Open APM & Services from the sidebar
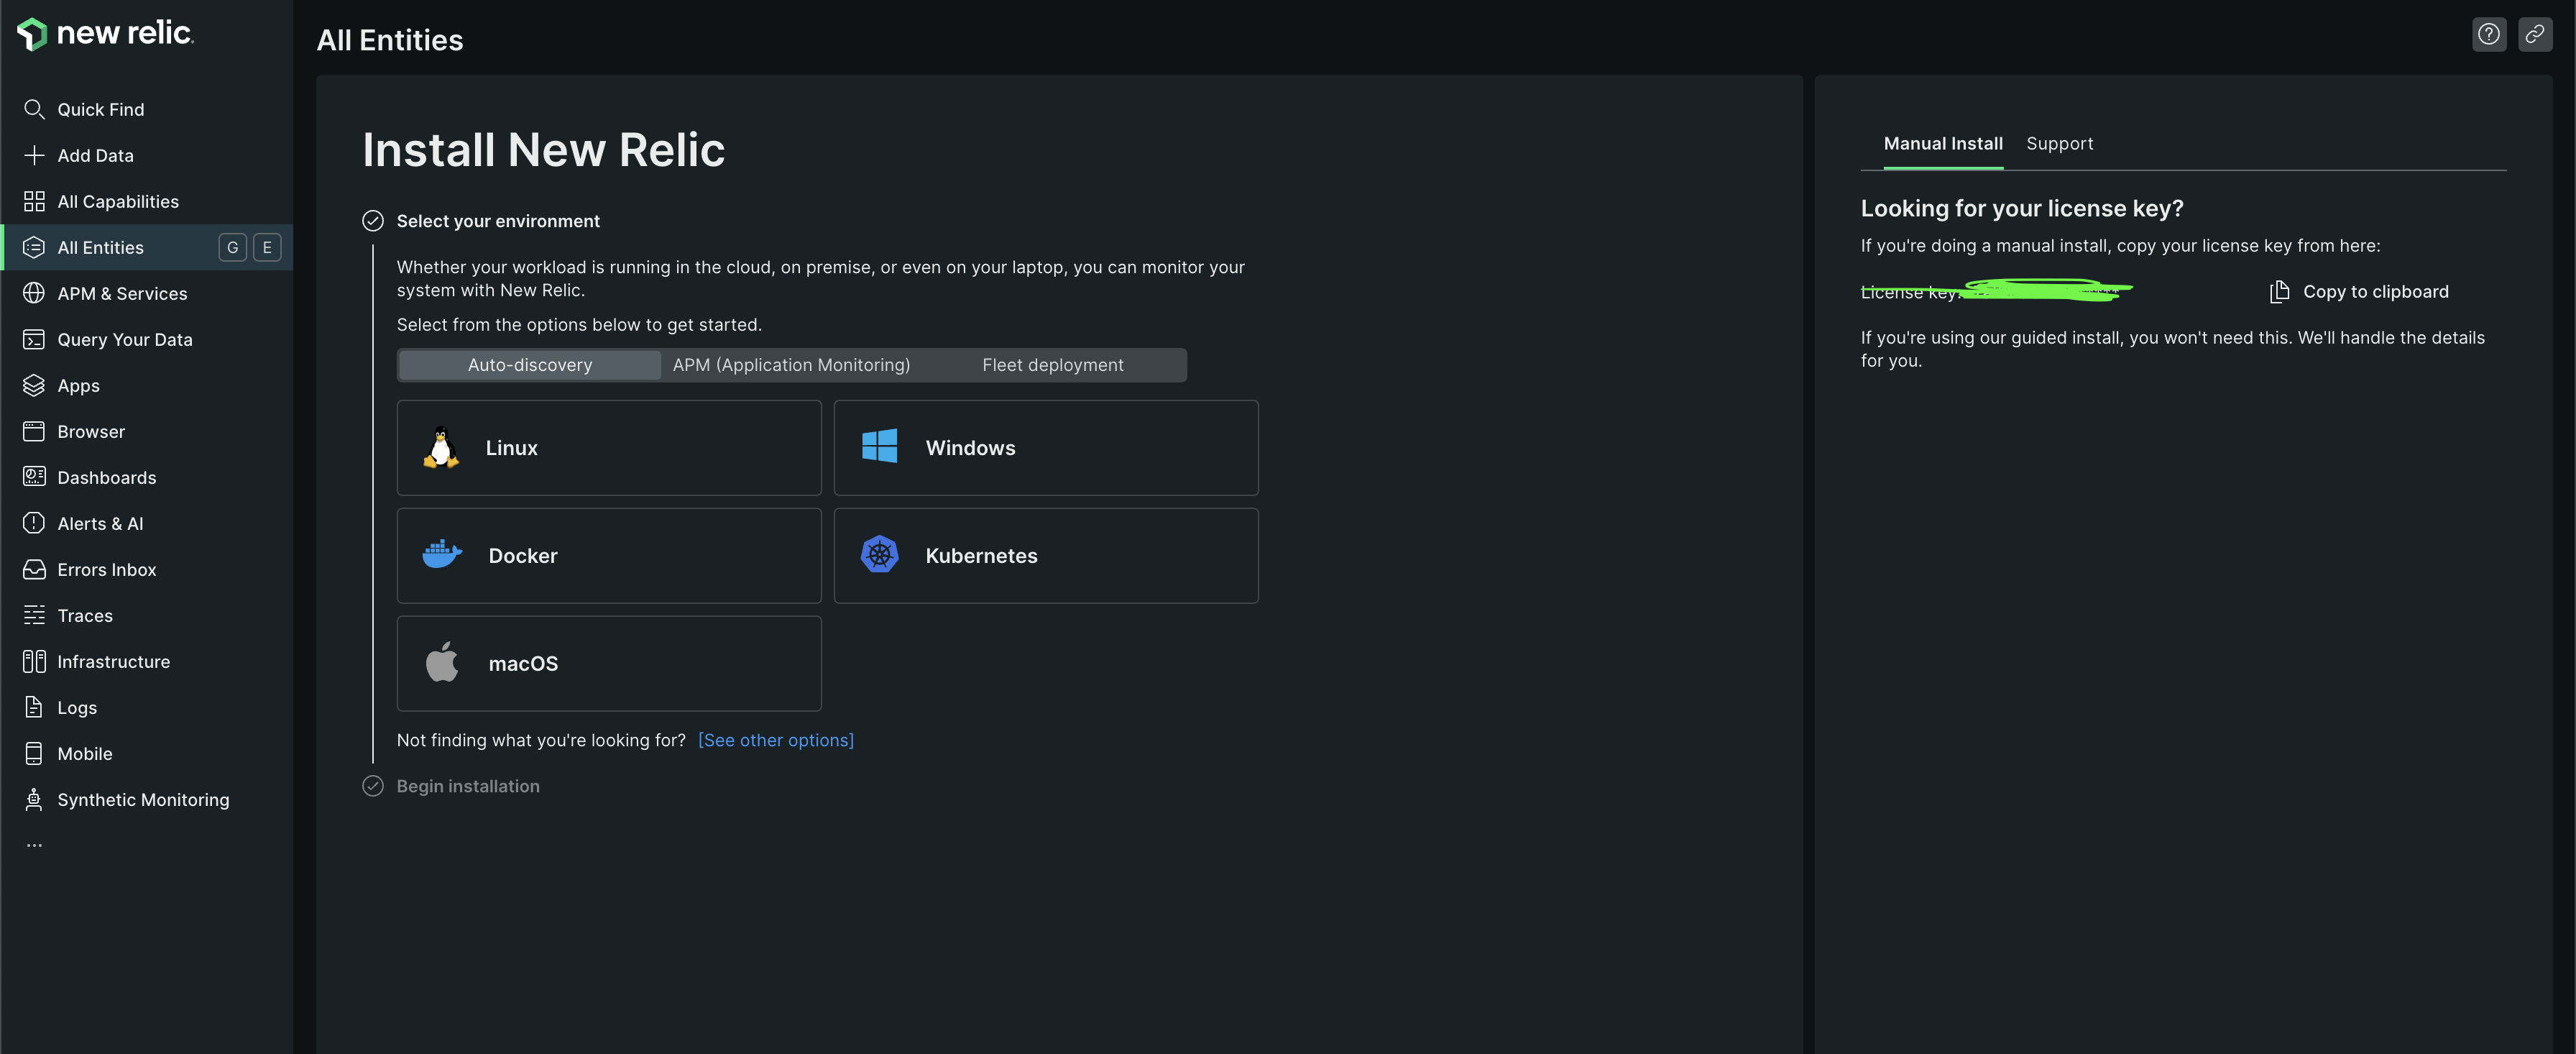 [122, 293]
